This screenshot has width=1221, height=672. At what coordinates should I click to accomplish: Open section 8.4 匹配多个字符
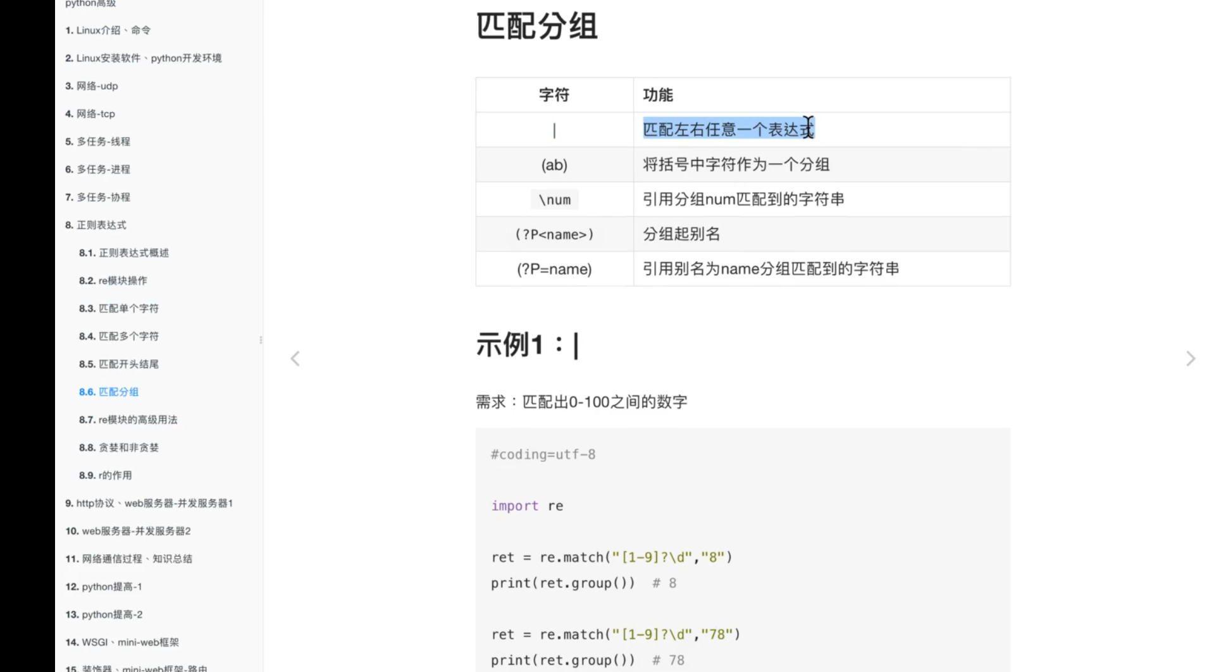point(119,337)
